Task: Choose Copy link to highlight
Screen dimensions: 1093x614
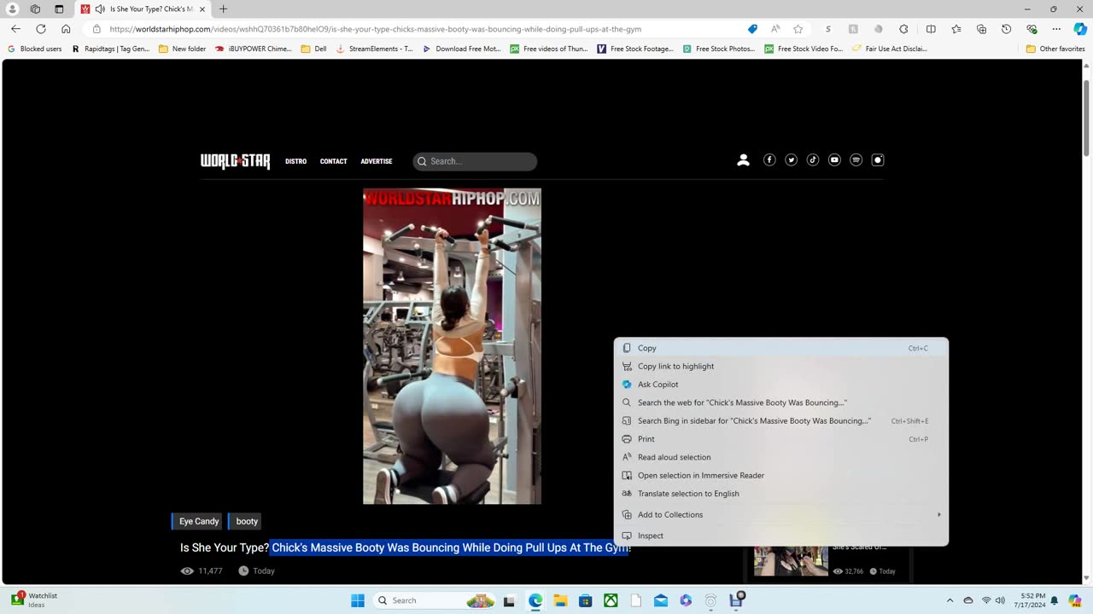Action: click(x=780, y=366)
